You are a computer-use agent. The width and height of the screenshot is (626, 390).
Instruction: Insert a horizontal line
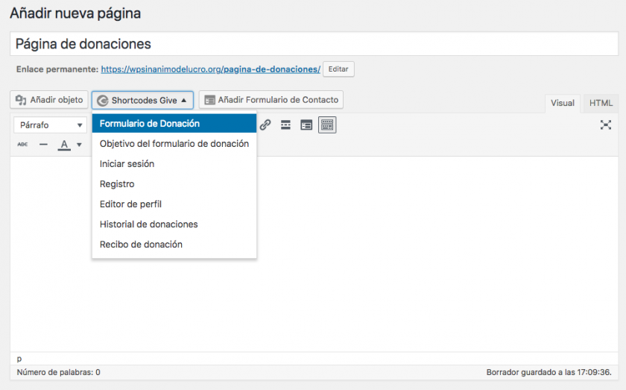[x=43, y=145]
